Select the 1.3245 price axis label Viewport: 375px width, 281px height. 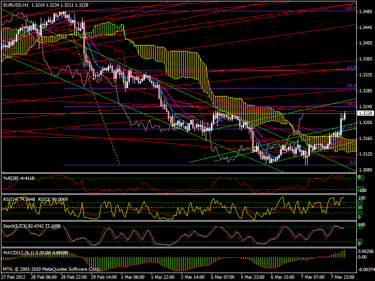(366, 107)
